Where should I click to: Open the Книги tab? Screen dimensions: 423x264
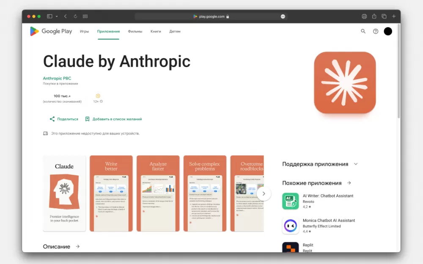156,31
